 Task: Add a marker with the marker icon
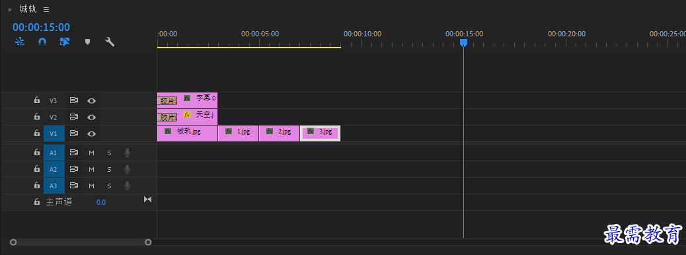pyautogui.click(x=87, y=42)
